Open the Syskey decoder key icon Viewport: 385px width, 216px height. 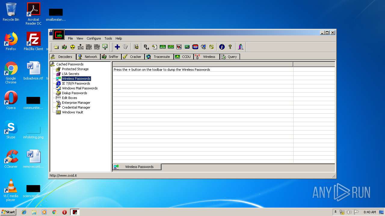click(211, 47)
